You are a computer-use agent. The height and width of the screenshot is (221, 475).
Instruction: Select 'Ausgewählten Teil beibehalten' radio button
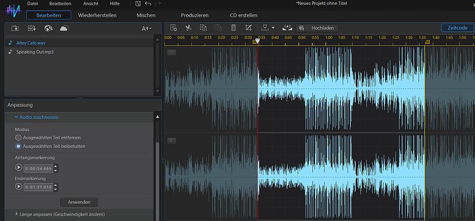pyautogui.click(x=18, y=146)
